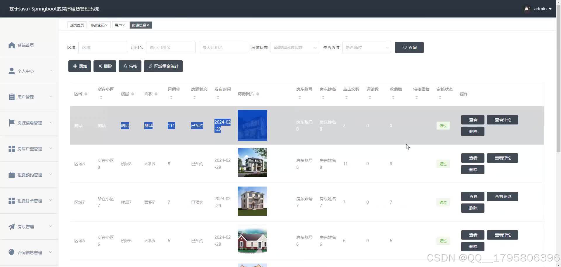Click 查看评论 for 区域8 row
This screenshot has width=561, height=267.
pyautogui.click(x=503, y=158)
